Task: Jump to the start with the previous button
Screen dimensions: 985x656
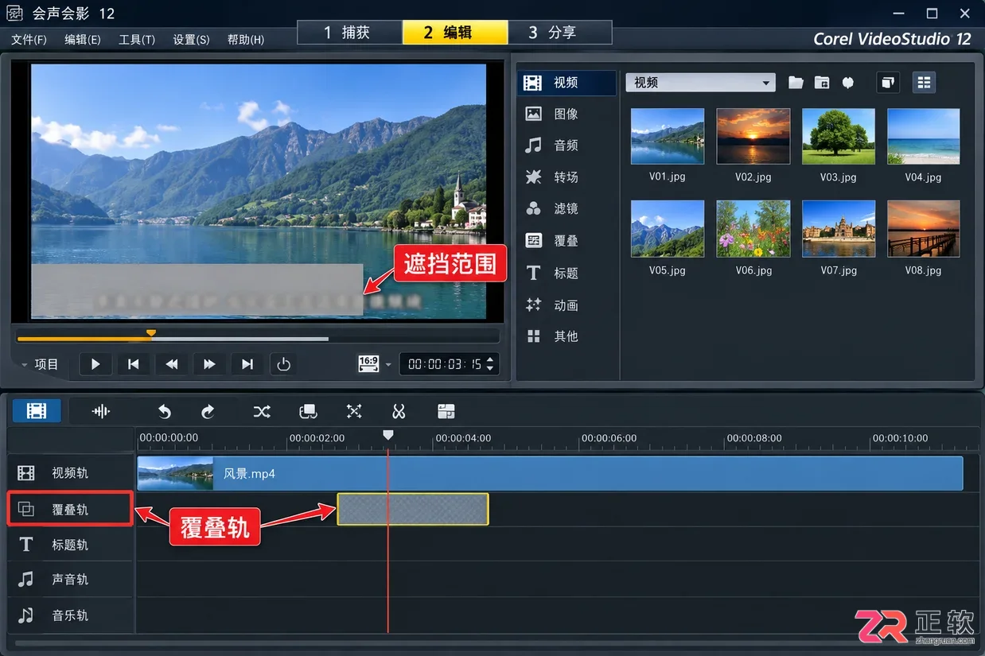Action: pos(134,364)
